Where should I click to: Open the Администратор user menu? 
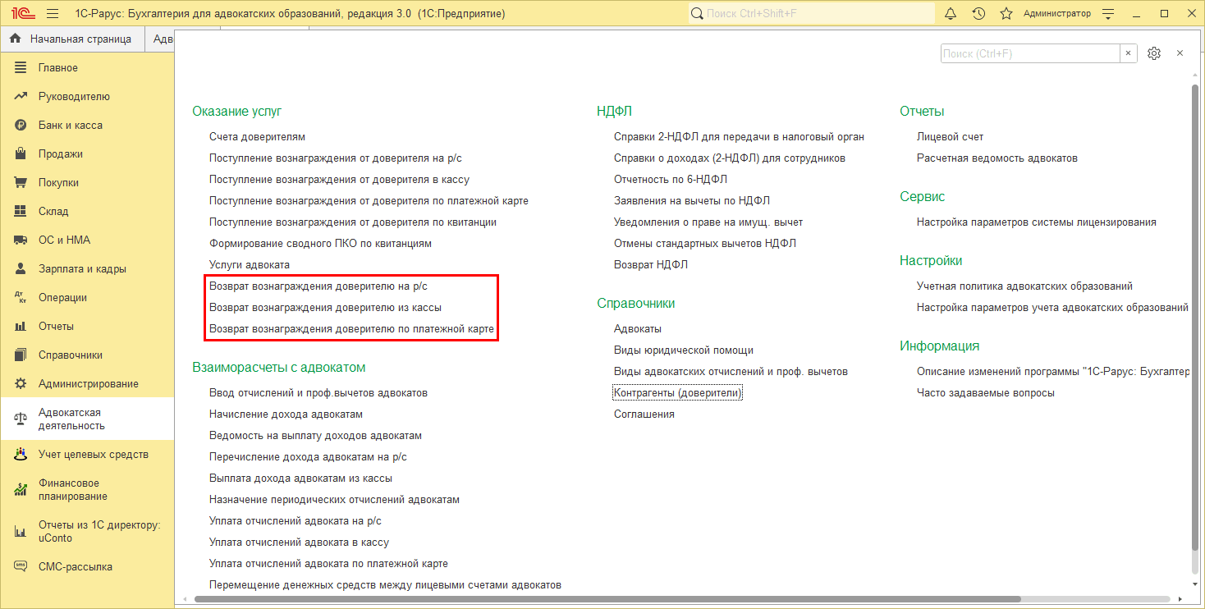pos(1057,14)
